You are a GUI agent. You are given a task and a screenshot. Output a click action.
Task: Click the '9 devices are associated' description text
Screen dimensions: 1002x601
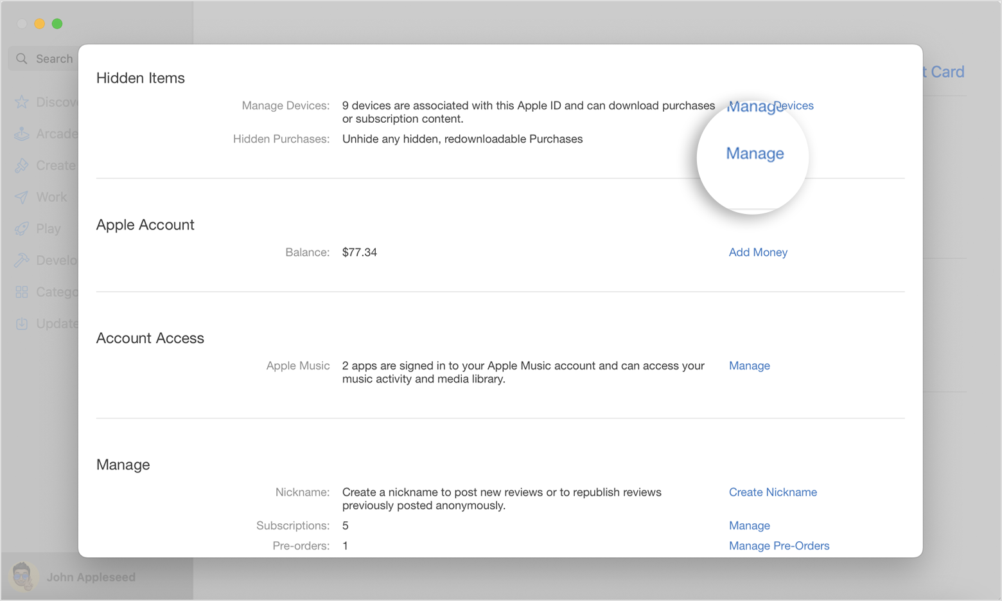(x=528, y=112)
